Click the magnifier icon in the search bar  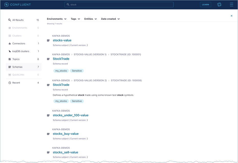(x=68, y=4)
